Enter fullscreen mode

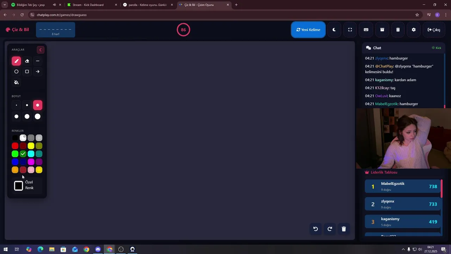(x=350, y=30)
